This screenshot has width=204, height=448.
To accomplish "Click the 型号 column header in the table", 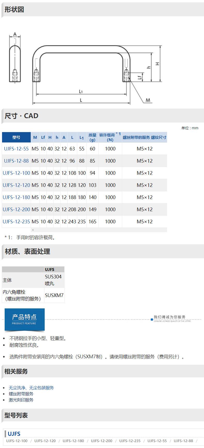I will (16, 137).
